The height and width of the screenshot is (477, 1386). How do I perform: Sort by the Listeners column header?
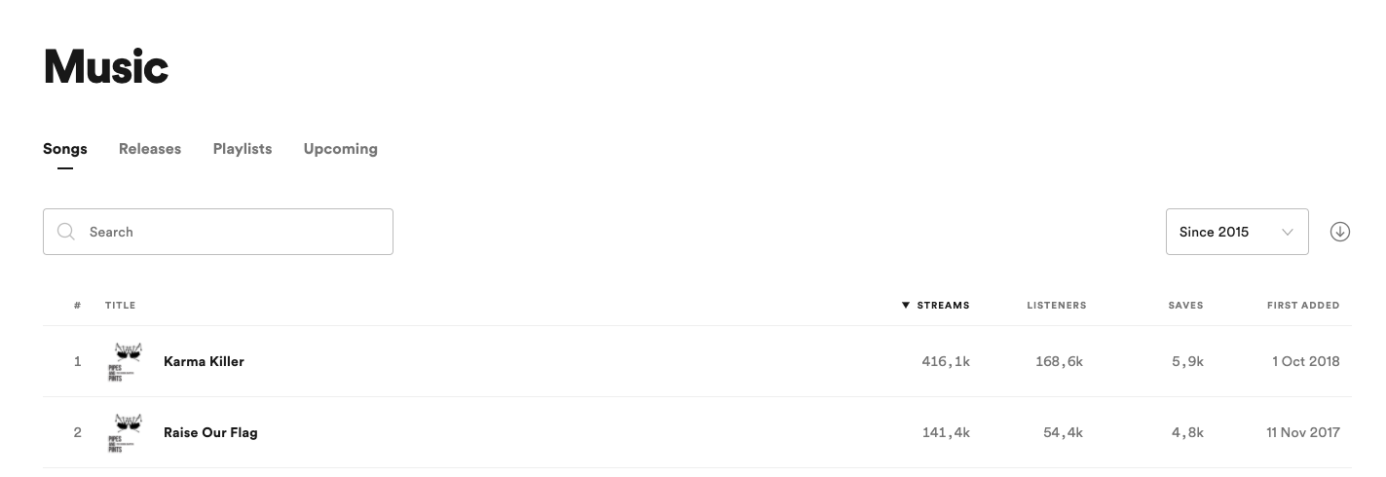click(x=1057, y=306)
